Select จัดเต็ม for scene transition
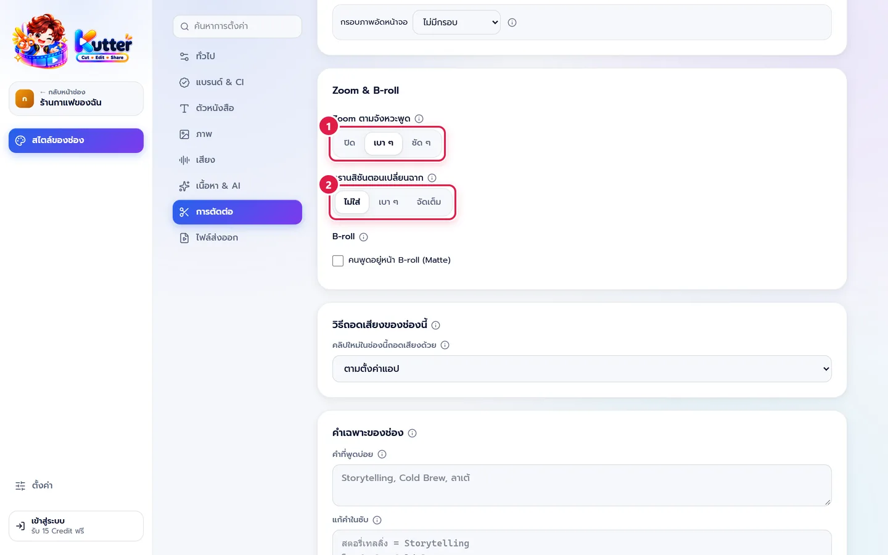This screenshot has width=888, height=555. 429,202
